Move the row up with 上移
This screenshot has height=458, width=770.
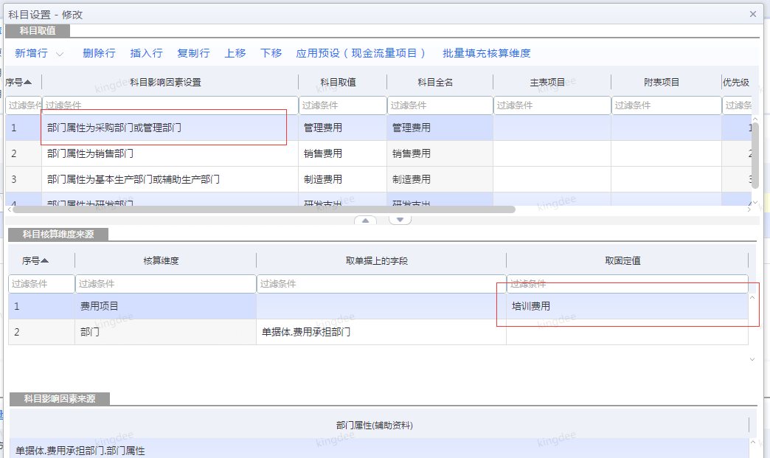point(235,53)
